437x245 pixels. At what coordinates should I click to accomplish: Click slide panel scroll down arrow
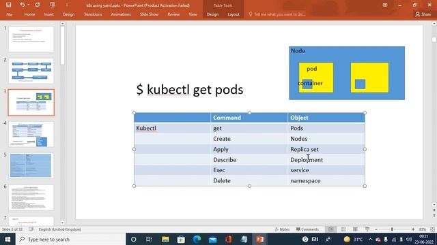click(62, 223)
